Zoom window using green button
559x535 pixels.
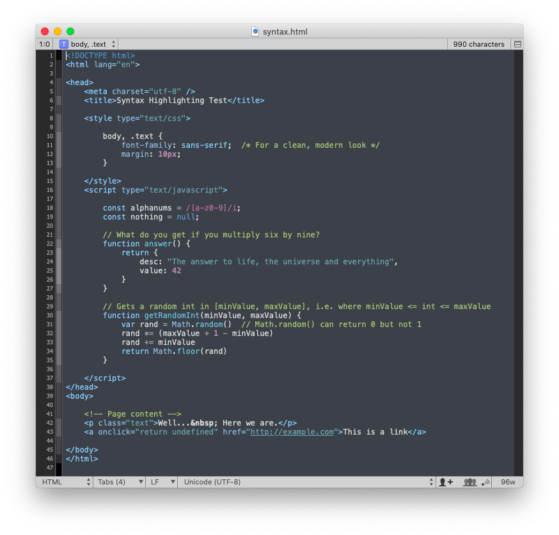point(70,31)
